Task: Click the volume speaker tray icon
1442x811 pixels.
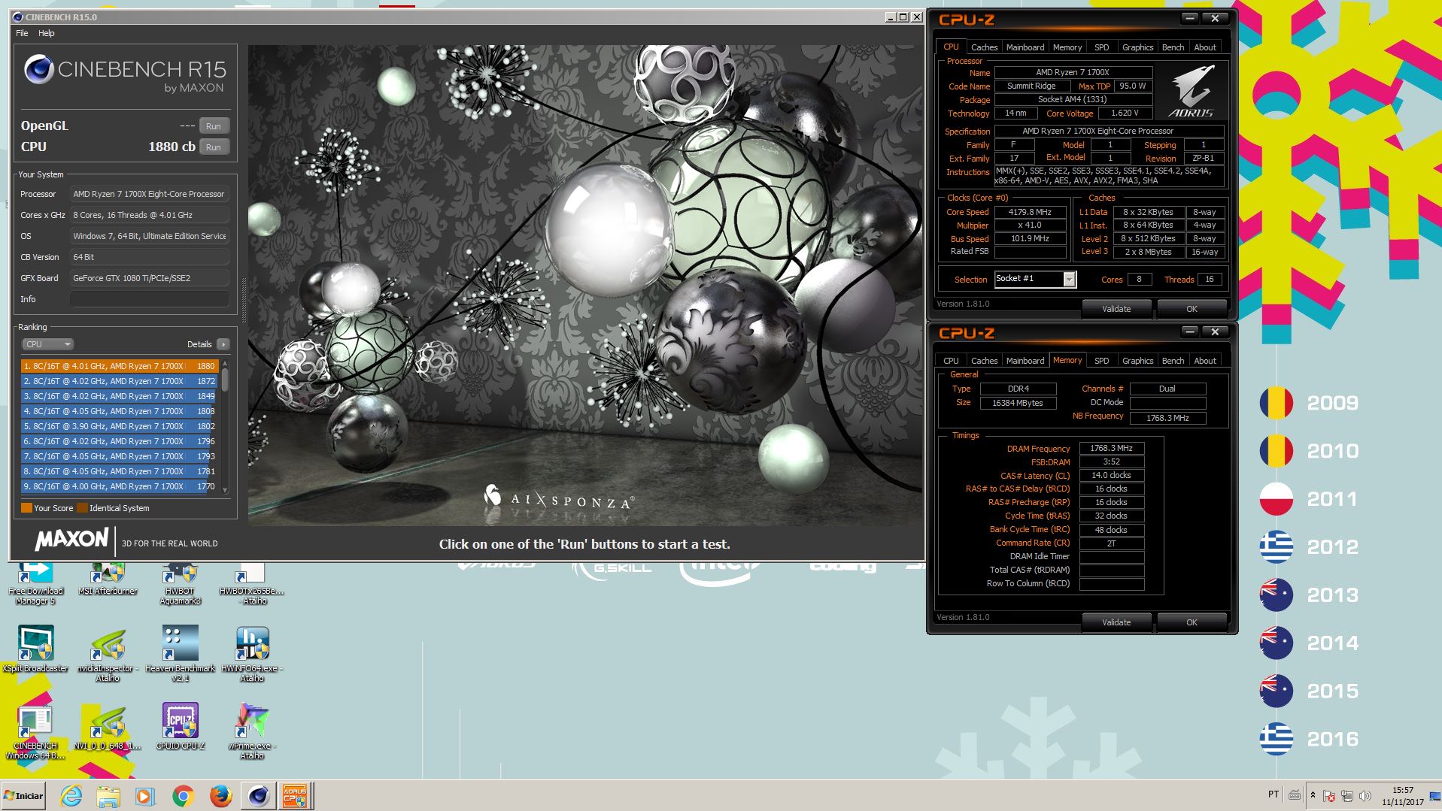Action: (1365, 795)
